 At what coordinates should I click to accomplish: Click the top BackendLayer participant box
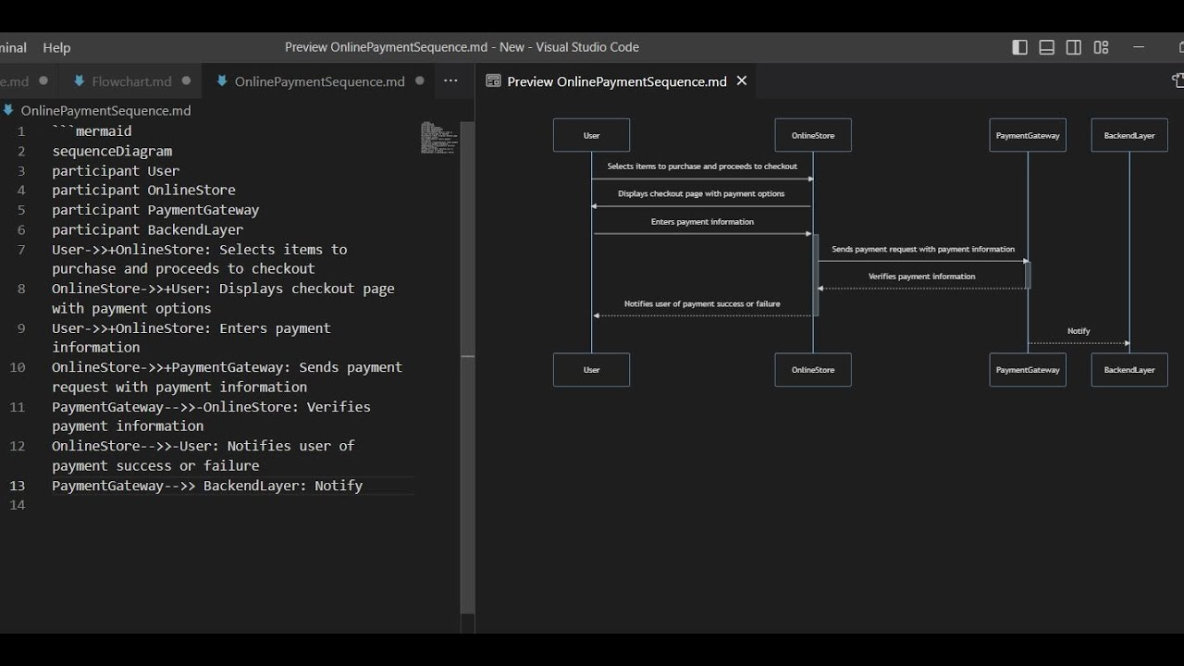coord(1129,135)
